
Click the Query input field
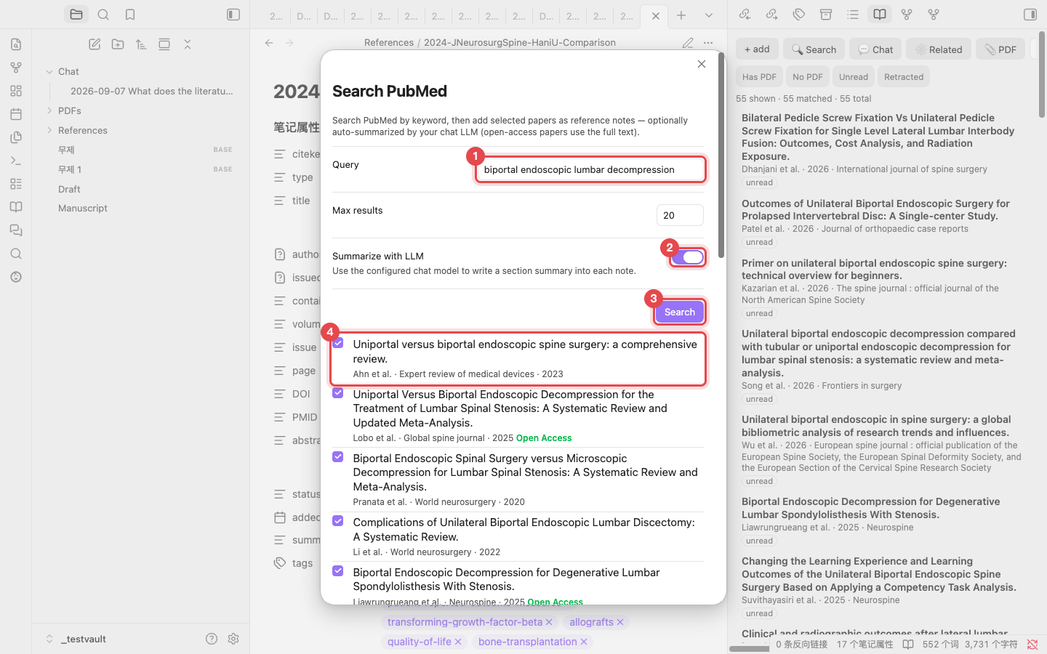(590, 169)
